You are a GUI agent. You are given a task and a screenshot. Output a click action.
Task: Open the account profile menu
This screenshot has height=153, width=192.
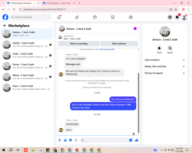pyautogui.click(x=184, y=17)
